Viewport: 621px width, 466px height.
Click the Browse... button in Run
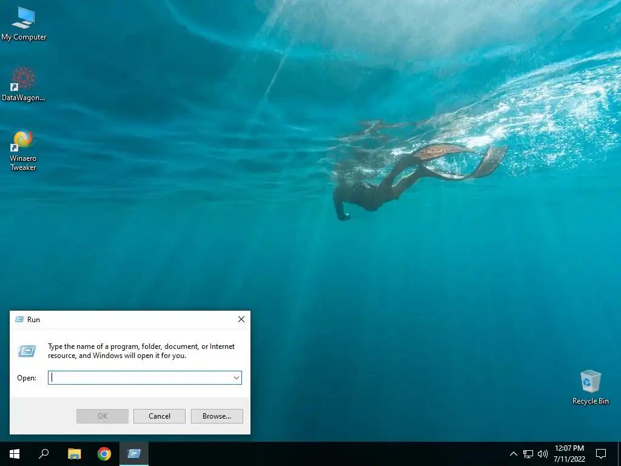point(217,416)
